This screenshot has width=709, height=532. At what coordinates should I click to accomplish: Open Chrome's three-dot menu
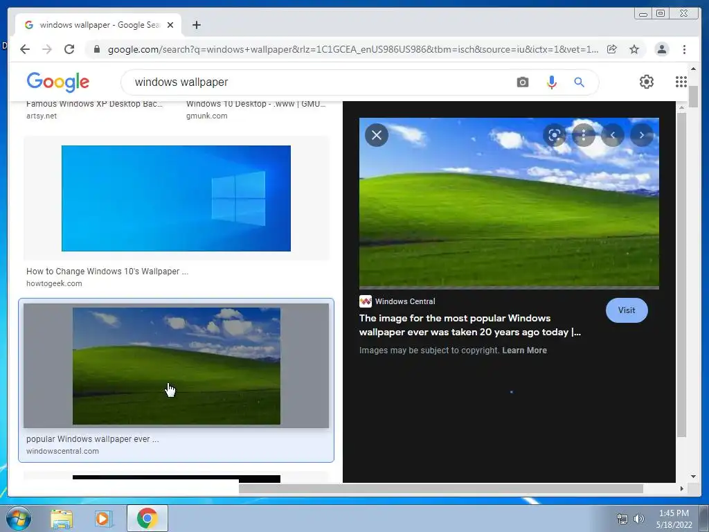[684, 49]
